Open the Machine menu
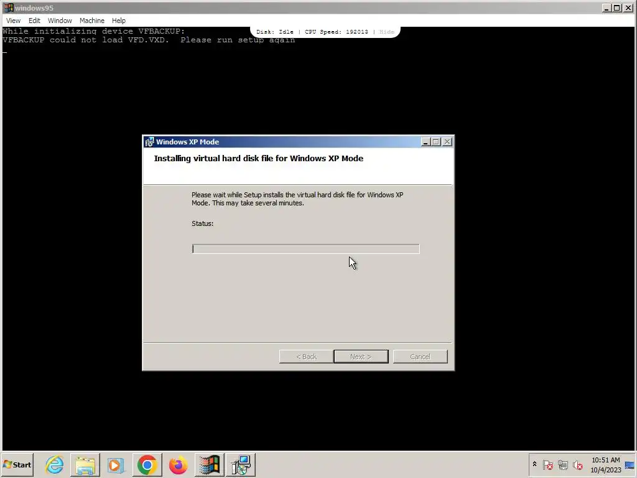Viewport: 637px width, 478px height. point(92,21)
